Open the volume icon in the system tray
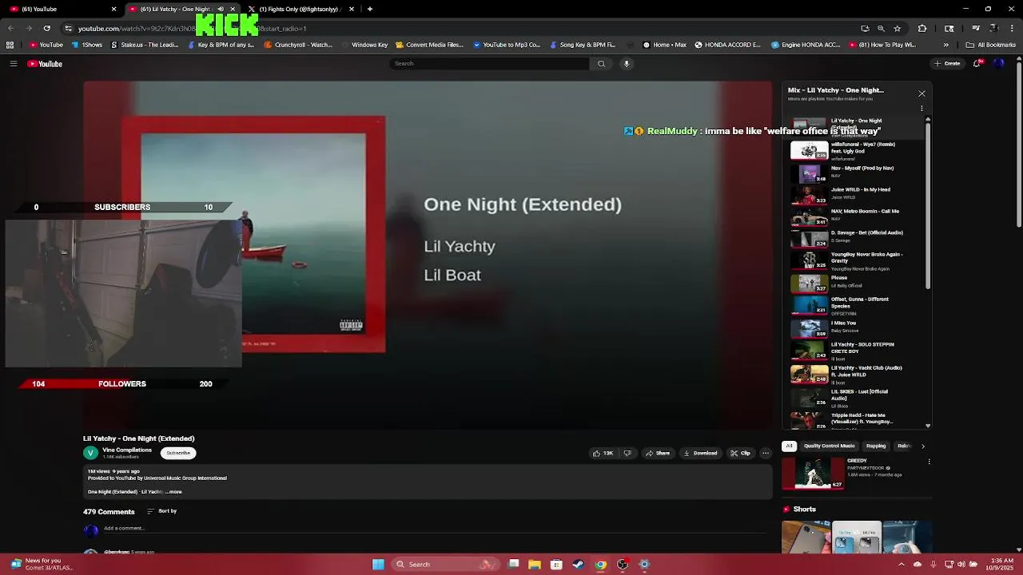This screenshot has width=1023, height=575. tap(961, 564)
